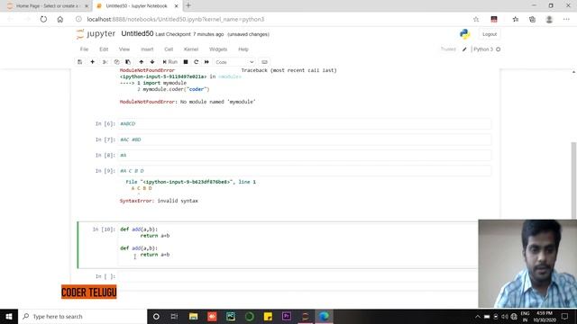The width and height of the screenshot is (577, 324).
Task: Open the View menu
Action: [124, 49]
